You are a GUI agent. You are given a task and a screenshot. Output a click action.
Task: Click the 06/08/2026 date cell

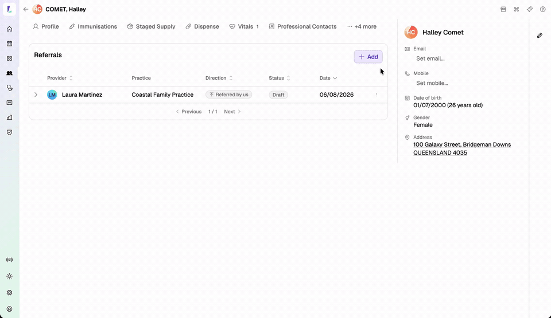coord(336,95)
